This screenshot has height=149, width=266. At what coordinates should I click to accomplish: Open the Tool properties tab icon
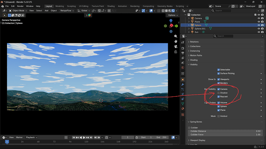[x=183, y=42]
